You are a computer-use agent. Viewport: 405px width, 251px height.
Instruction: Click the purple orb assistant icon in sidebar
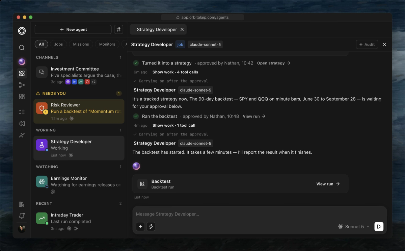click(x=22, y=61)
